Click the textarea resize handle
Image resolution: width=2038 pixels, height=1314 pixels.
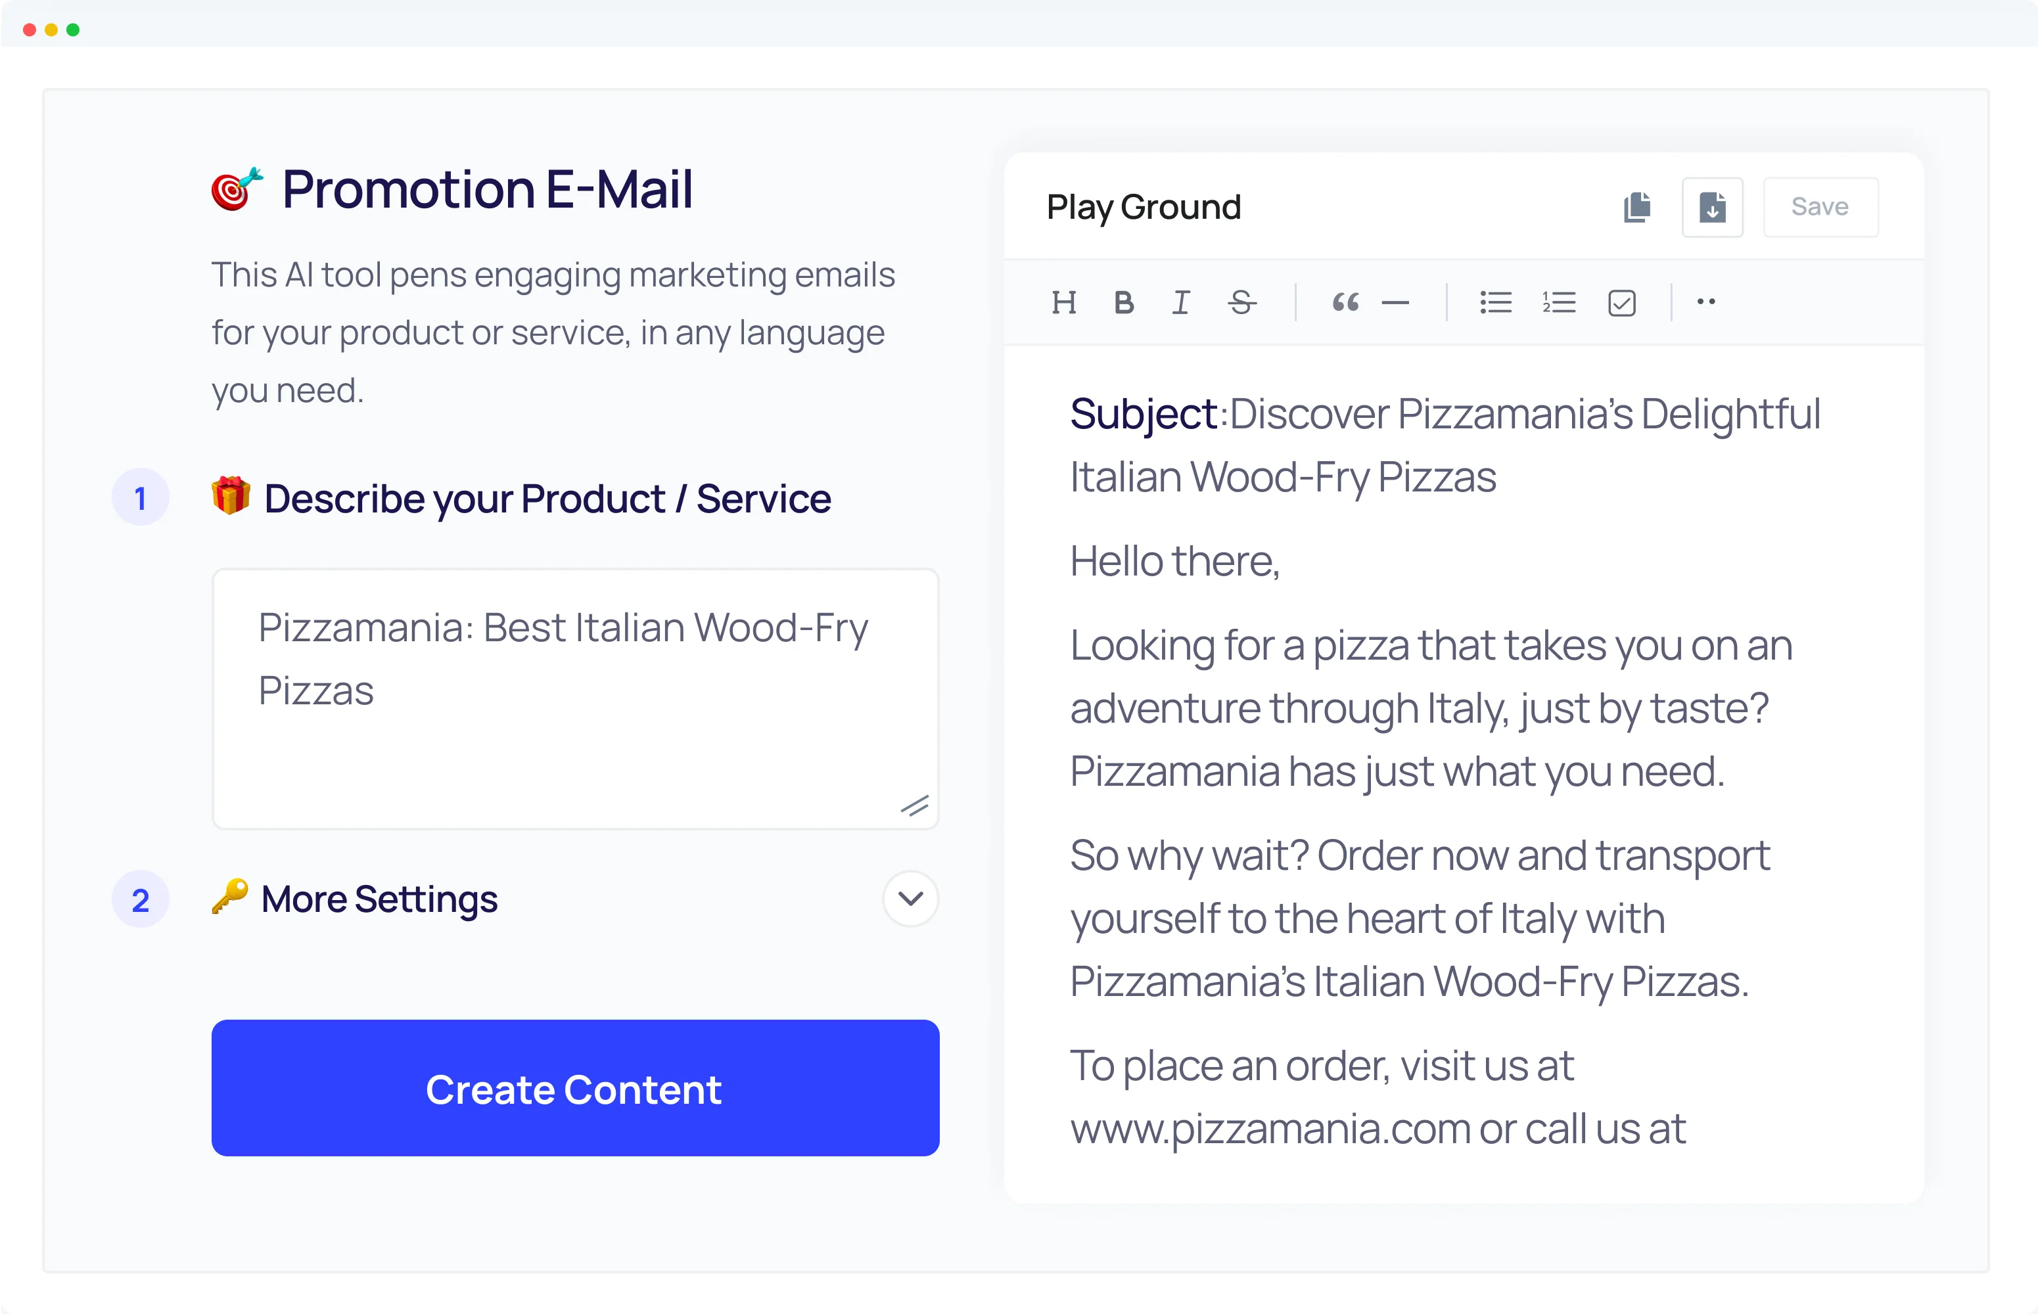(915, 806)
